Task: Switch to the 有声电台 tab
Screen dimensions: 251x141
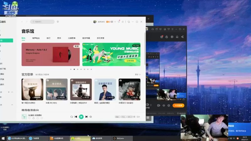Action: pyautogui.click(x=36, y=38)
